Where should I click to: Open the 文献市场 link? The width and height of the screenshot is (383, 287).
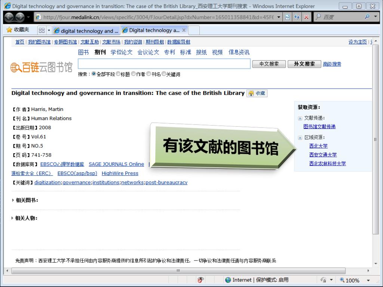click(111, 42)
